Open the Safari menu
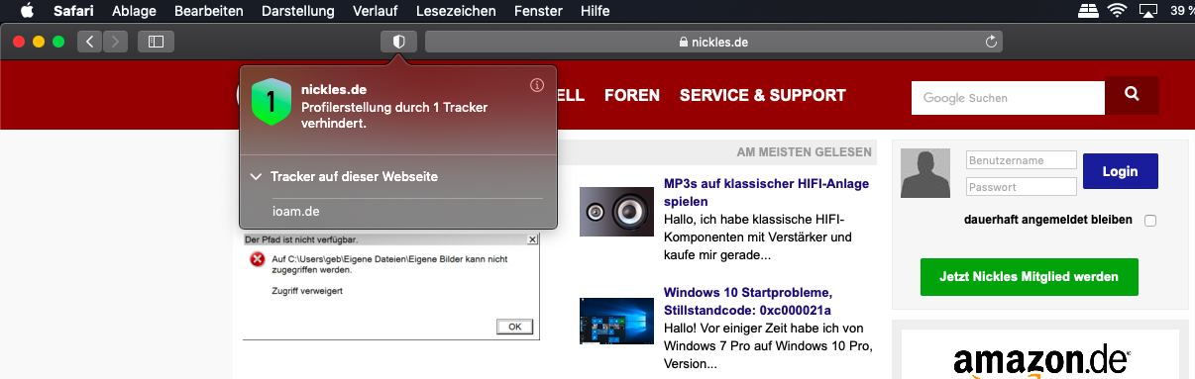Screen dimensions: 1195x379 click(x=73, y=12)
